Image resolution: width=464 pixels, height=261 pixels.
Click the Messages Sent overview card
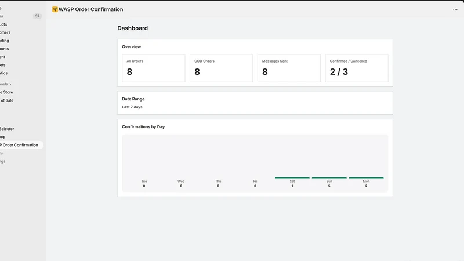[x=289, y=68]
